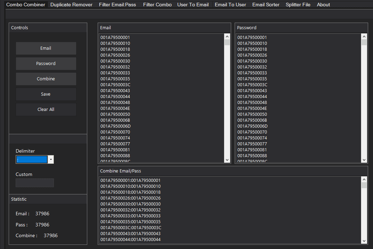Select 001A79500033 in the Password list
The image size is (373, 249).
tap(252, 73)
